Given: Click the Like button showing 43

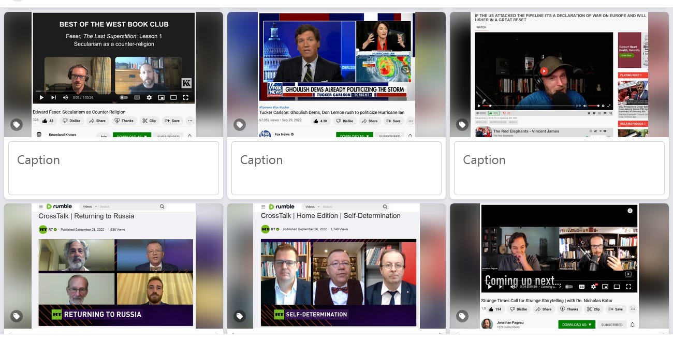Looking at the screenshot, I should coord(48,121).
